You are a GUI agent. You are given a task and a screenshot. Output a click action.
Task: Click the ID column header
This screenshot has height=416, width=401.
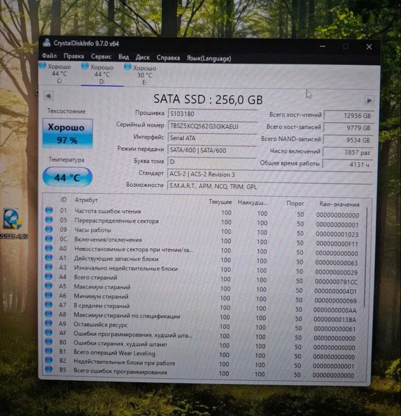[x=63, y=200]
